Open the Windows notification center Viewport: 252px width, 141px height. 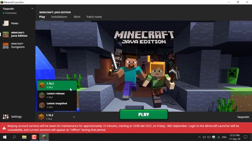click(x=245, y=137)
